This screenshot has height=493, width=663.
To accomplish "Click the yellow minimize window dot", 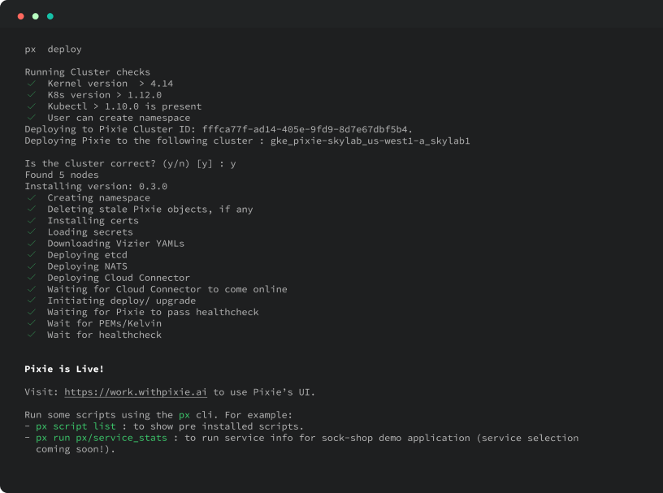I will (x=36, y=16).
